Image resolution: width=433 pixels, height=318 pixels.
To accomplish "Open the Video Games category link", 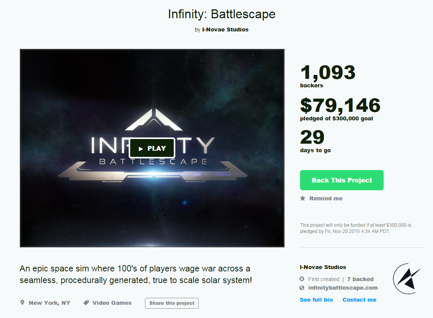I will (112, 303).
